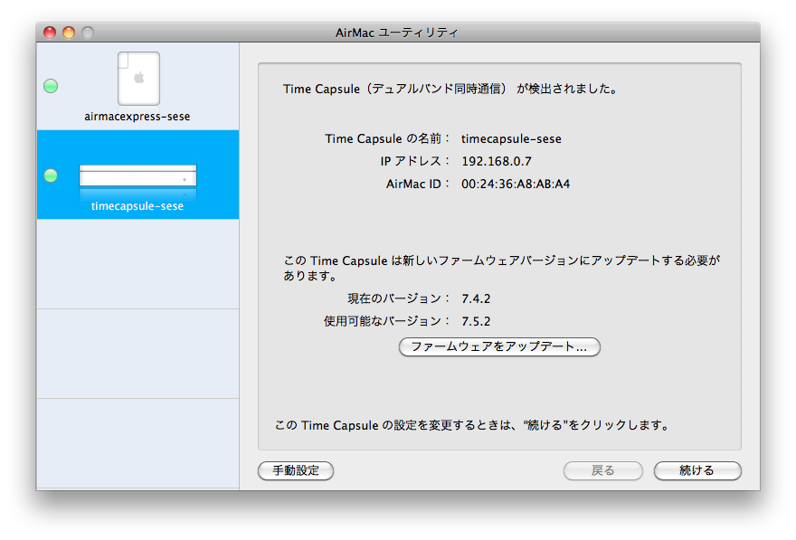Click the Time Capsule の名前 label

pyautogui.click(x=387, y=138)
